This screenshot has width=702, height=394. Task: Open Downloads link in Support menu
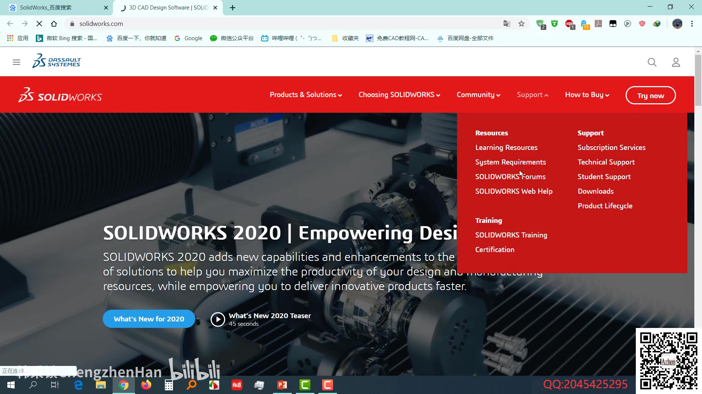coord(596,192)
